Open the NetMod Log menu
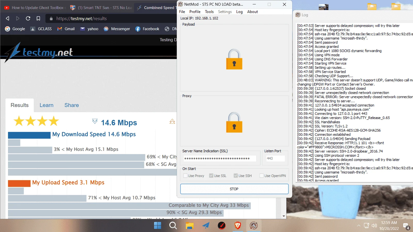 click(239, 12)
